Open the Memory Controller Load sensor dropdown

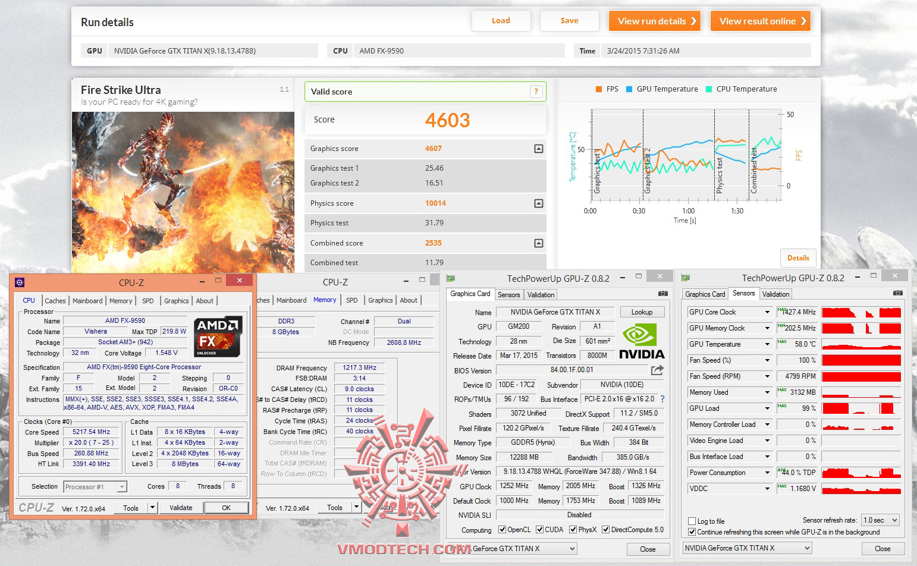[767, 424]
